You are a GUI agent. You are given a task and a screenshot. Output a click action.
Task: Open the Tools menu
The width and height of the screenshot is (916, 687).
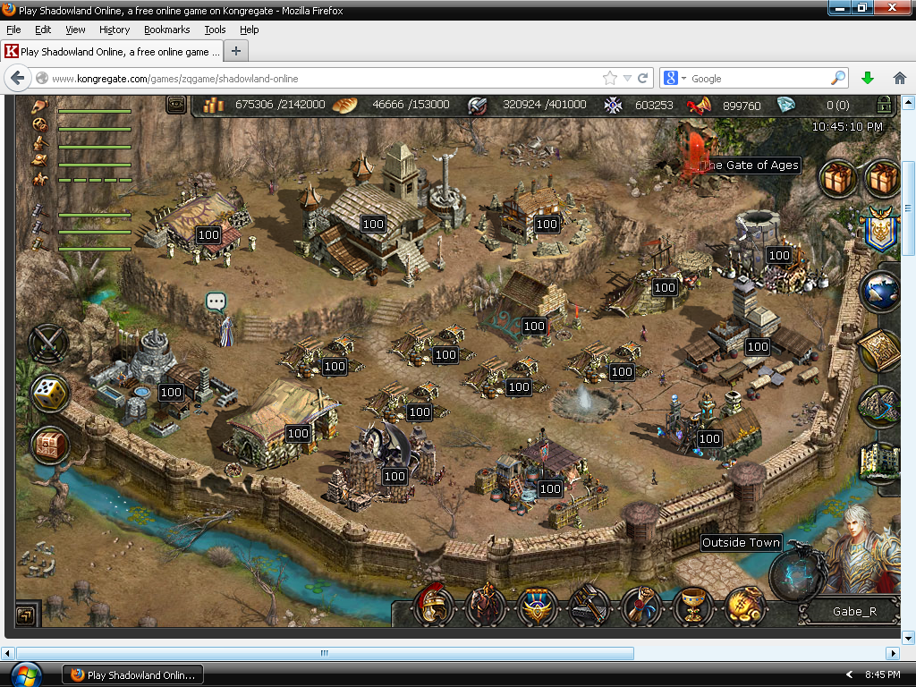pyautogui.click(x=215, y=30)
